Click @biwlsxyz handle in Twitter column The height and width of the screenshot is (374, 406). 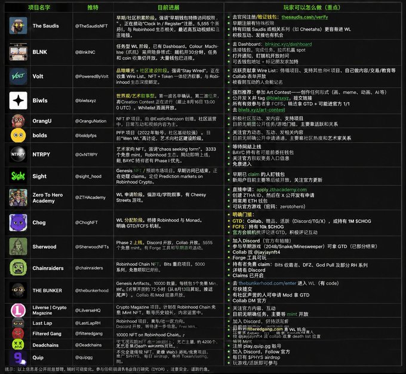pyautogui.click(x=85, y=100)
